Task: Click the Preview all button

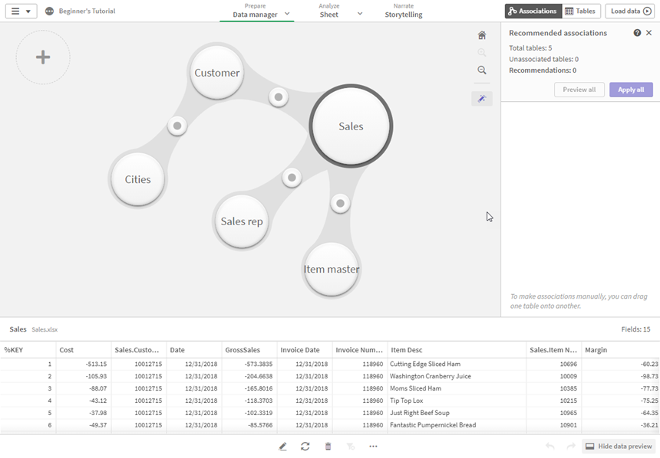Action: pyautogui.click(x=579, y=90)
